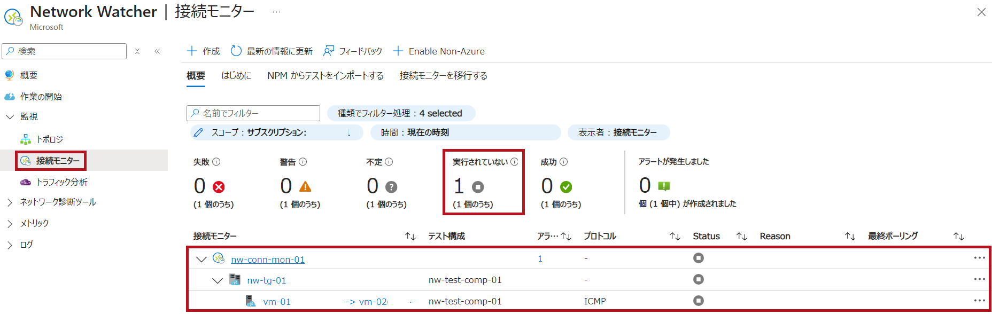Sort by 最終ポーリング column arrows
This screenshot has width=992, height=314.
(x=959, y=237)
